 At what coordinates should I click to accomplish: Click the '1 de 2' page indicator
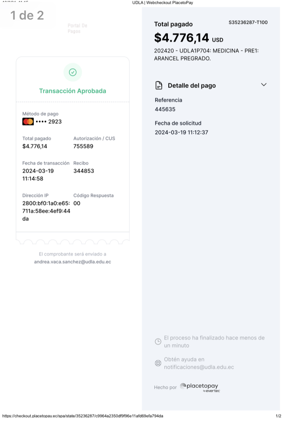(27, 15)
